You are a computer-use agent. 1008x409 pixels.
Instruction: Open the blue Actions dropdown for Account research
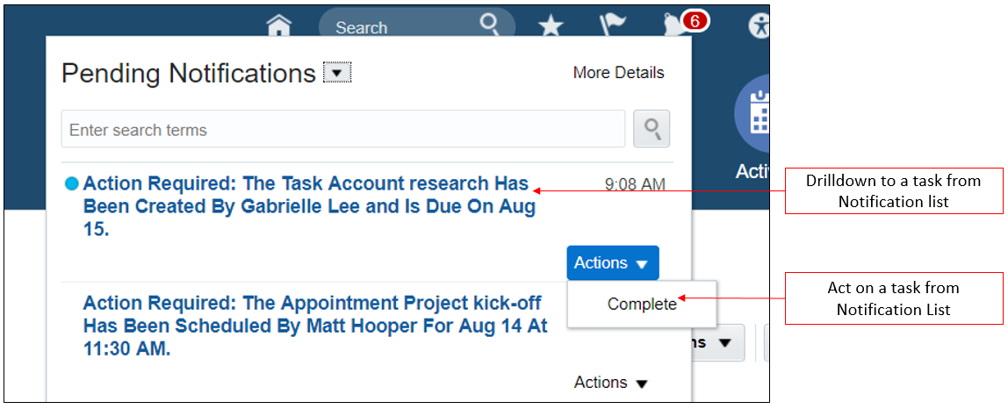pos(612,263)
